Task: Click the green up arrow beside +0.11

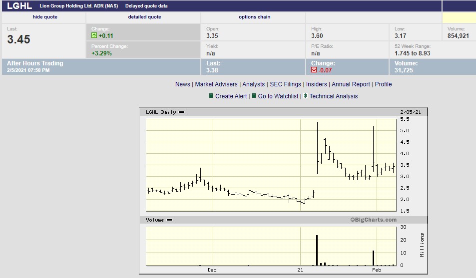Action: click(x=94, y=36)
